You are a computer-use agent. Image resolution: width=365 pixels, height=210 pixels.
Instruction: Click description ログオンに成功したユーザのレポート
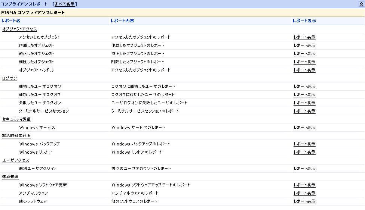(x=143, y=87)
